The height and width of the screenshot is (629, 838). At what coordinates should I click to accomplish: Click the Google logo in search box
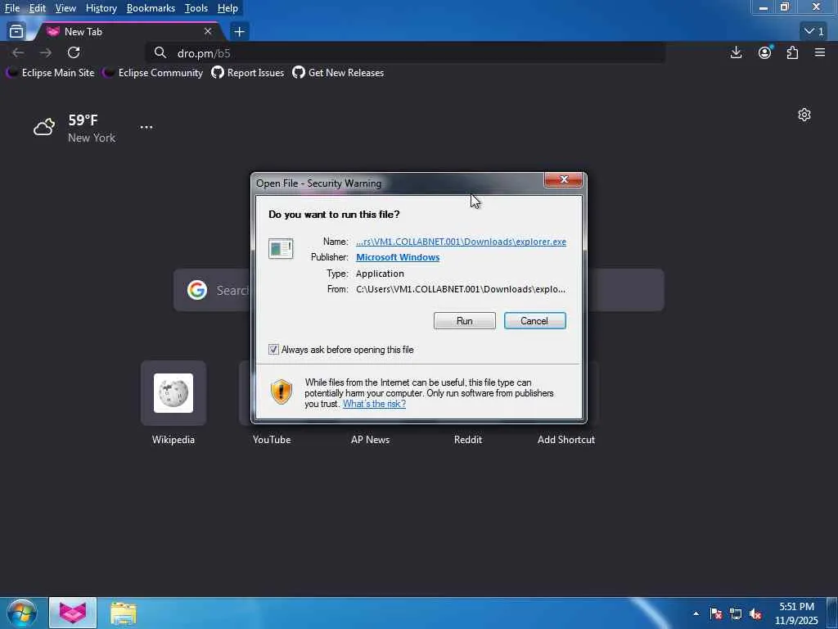[x=197, y=290]
